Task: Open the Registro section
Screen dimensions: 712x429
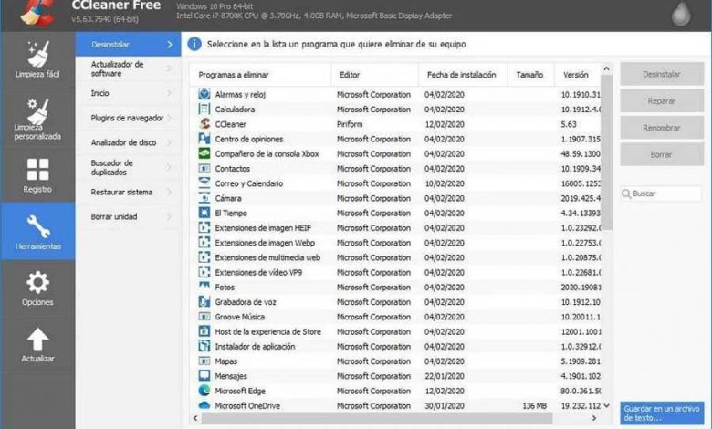Action: pos(37,175)
